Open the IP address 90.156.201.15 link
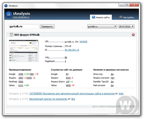 tap(72, 50)
